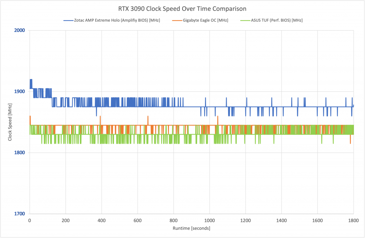
Task: Click the Clock Speed [MHz] vertical axis title
Action: click(x=10, y=122)
